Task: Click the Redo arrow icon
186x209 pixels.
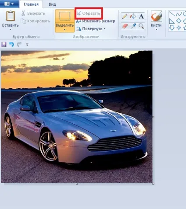Action: pyautogui.click(x=19, y=44)
